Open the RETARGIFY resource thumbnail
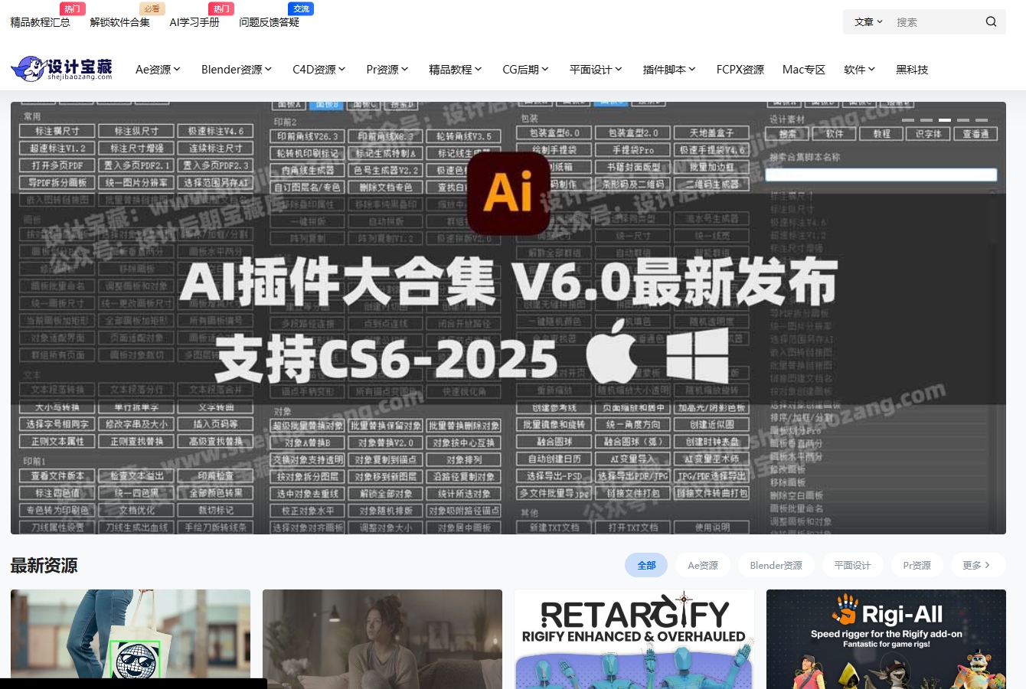The width and height of the screenshot is (1026, 689). coord(633,638)
